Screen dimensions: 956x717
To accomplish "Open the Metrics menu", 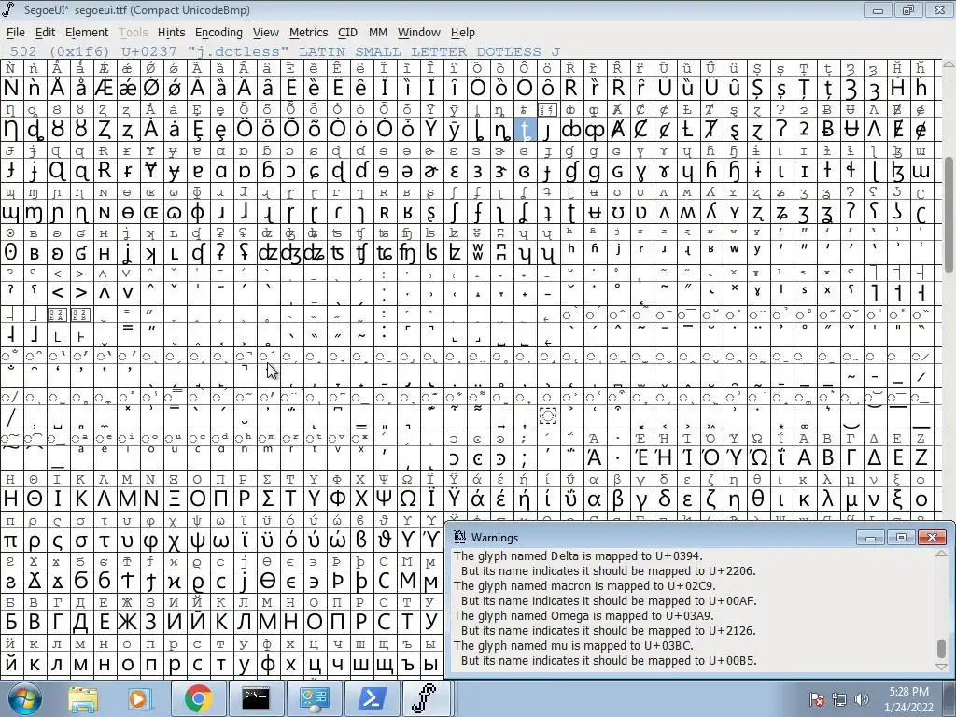I will click(x=308, y=33).
